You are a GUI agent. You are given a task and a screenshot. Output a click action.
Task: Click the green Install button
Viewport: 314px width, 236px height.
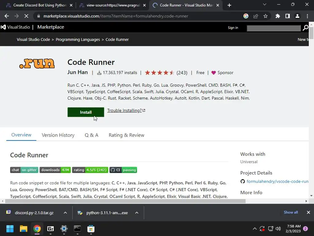(86, 112)
